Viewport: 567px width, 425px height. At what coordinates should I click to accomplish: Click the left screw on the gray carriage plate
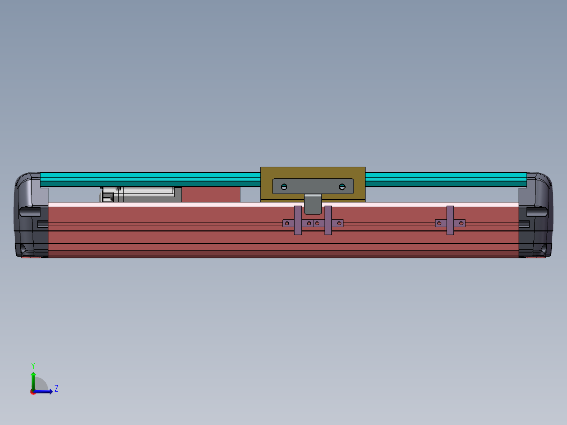284,187
